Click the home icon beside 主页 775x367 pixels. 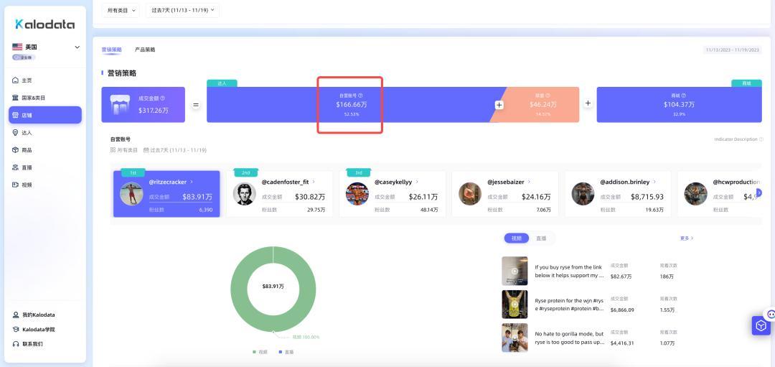click(15, 80)
